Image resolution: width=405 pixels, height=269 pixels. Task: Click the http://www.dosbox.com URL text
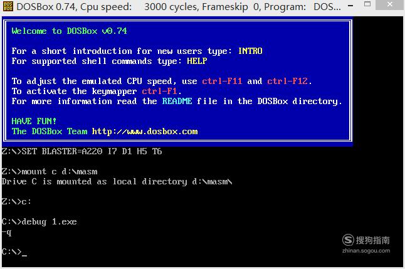pyautogui.click(x=145, y=131)
